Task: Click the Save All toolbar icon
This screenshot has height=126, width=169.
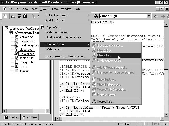Action: coord(25,16)
